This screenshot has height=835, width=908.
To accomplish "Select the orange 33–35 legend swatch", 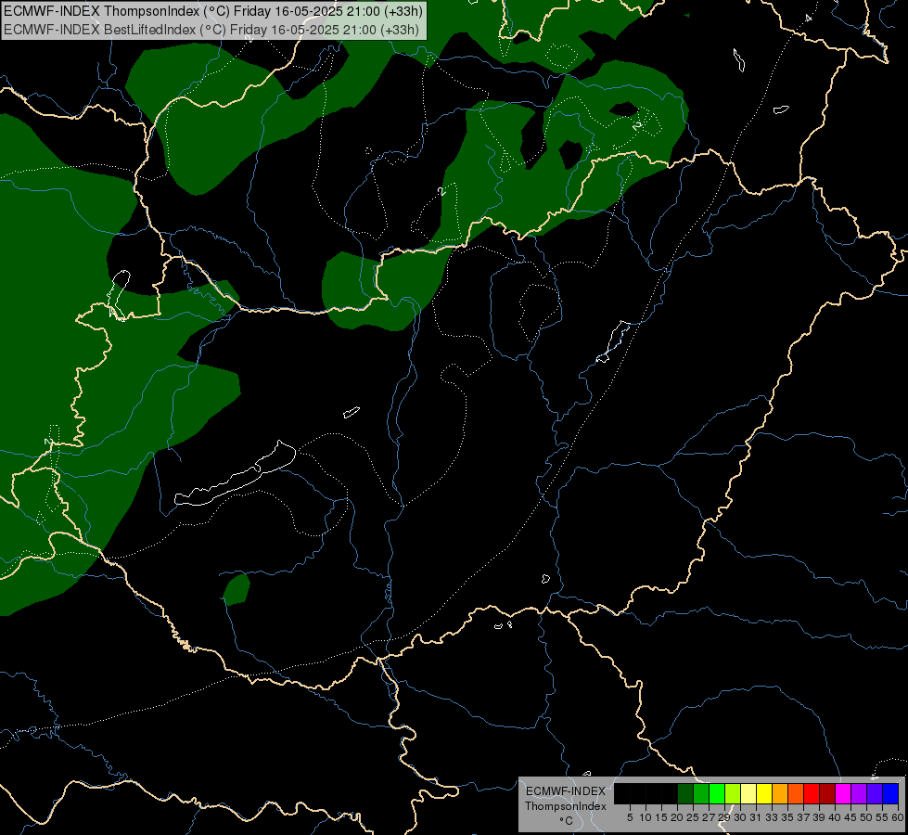I will point(780,793).
